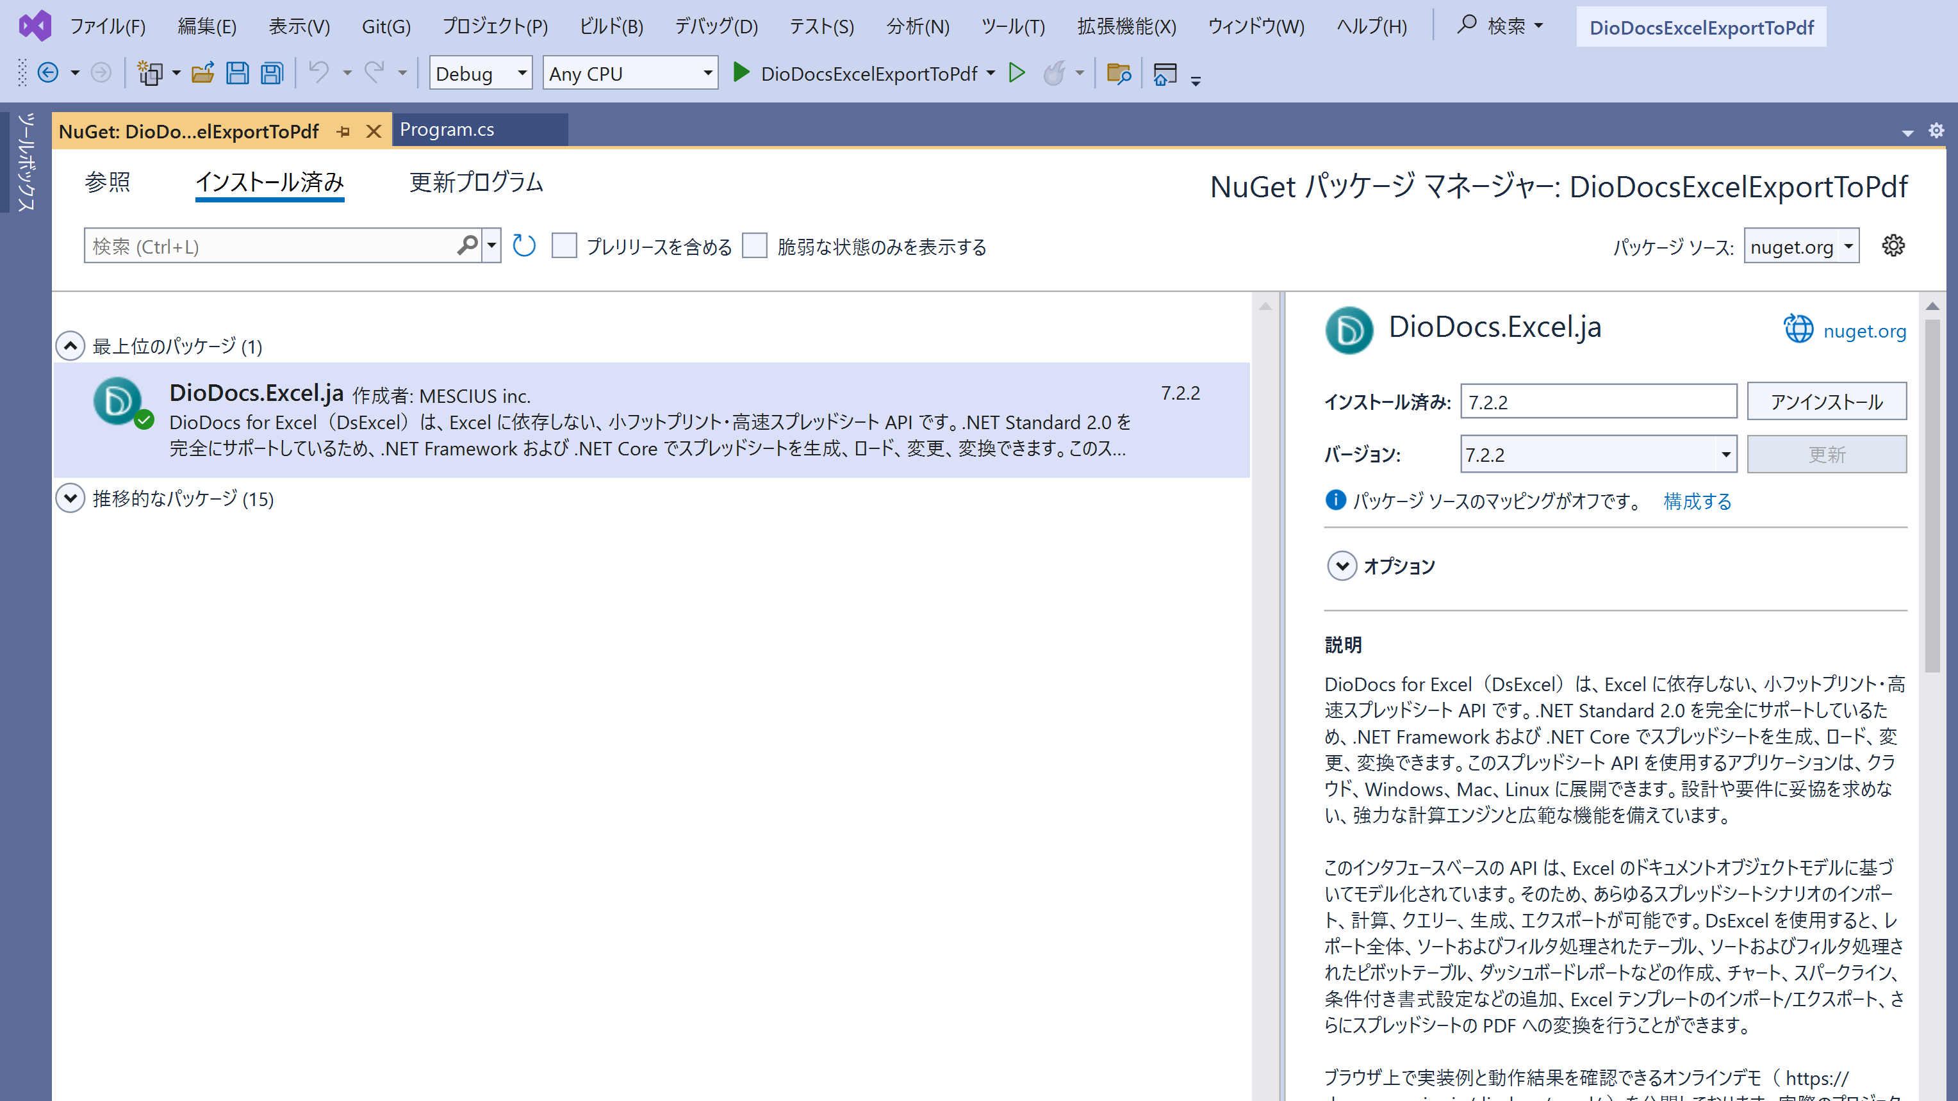Image resolution: width=1958 pixels, height=1101 pixels.
Task: Close the NuGet tab
Action: [x=373, y=131]
